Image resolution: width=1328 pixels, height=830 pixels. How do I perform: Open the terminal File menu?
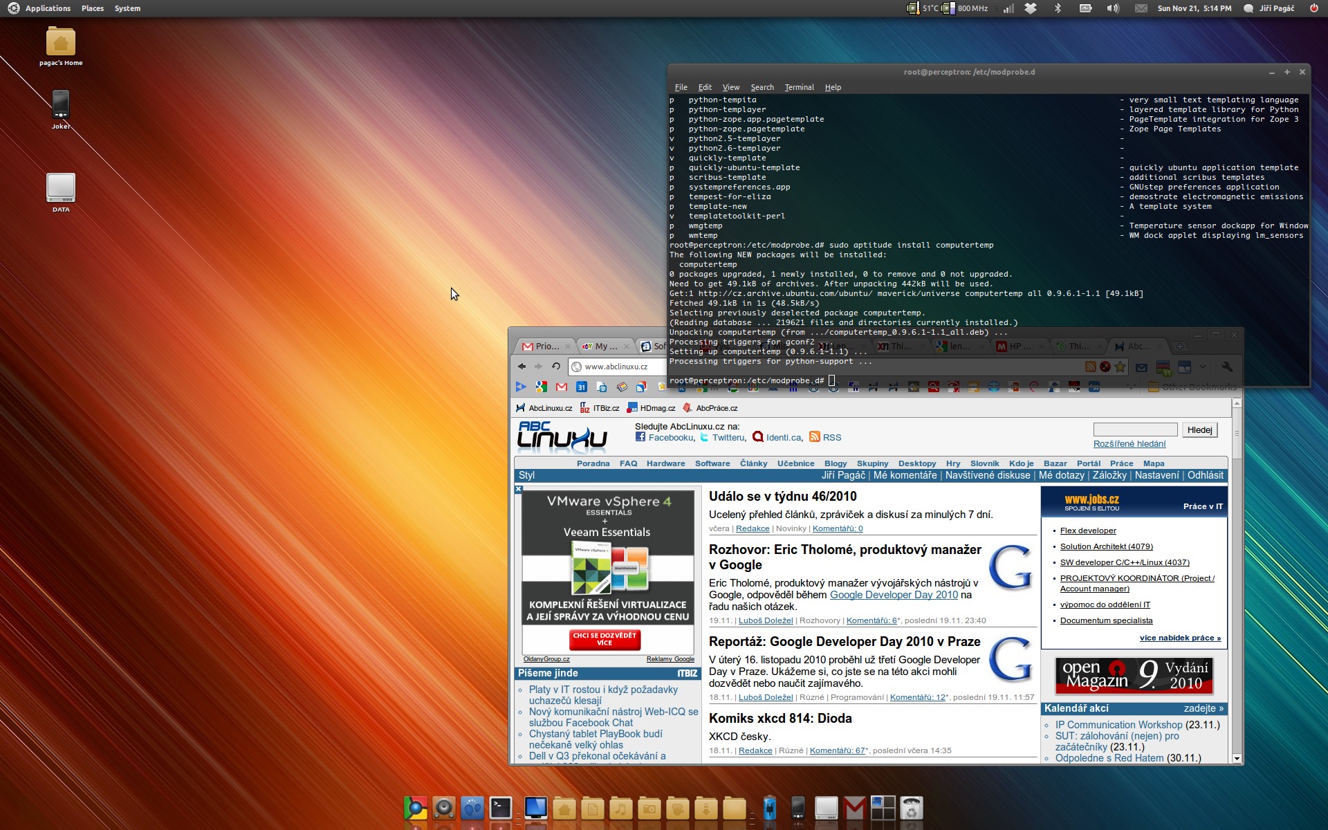click(x=681, y=87)
